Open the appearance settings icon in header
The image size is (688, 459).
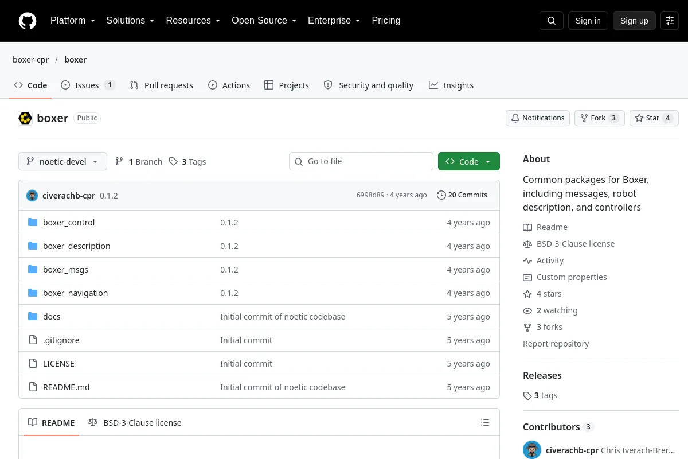[x=670, y=21]
